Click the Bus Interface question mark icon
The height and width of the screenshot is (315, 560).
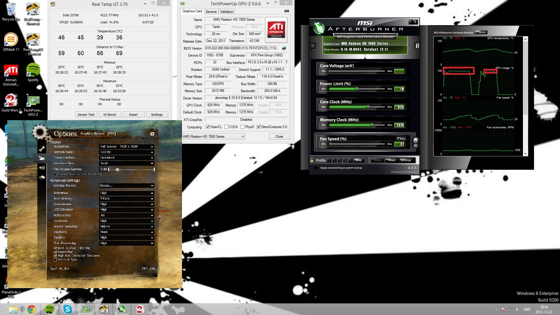(x=286, y=62)
